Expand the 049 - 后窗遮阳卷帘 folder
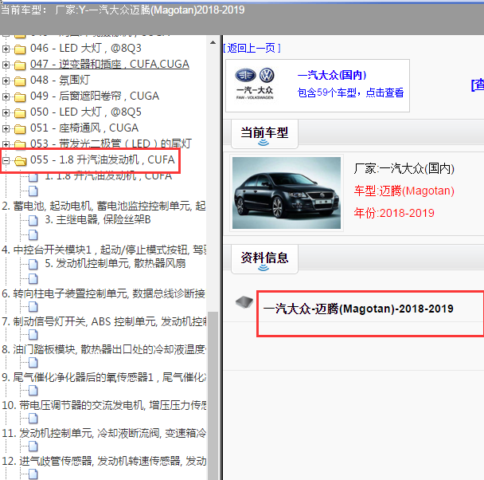 (x=6, y=96)
